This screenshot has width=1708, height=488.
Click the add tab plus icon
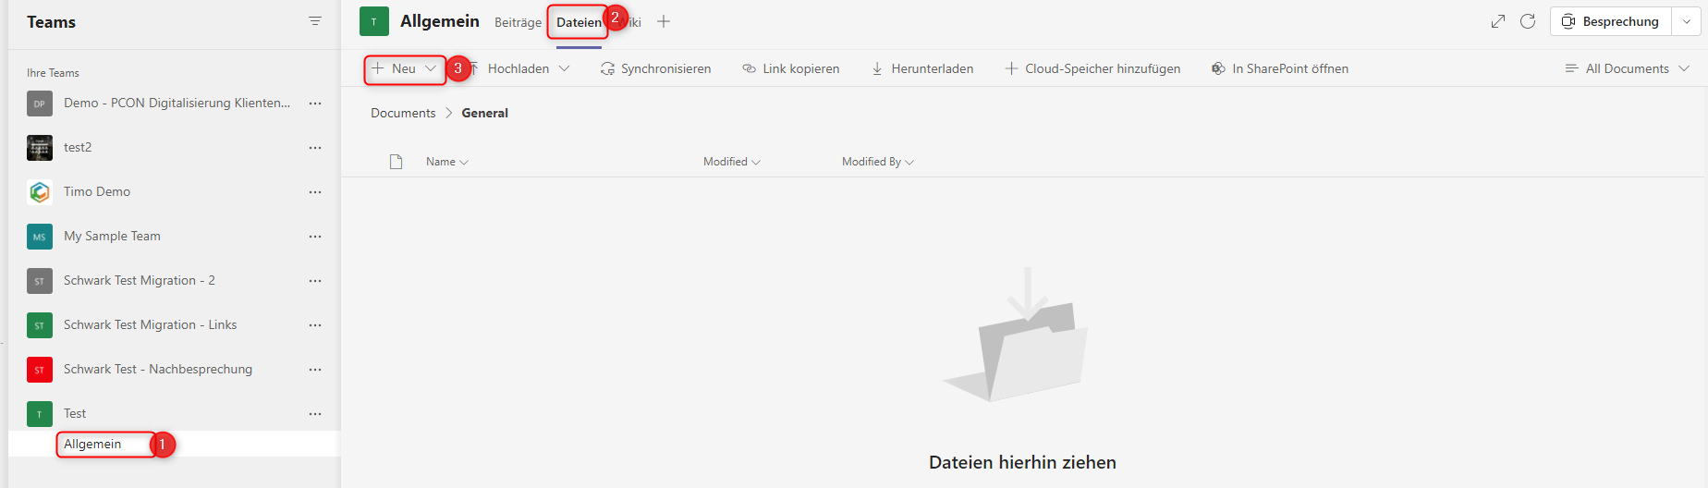pyautogui.click(x=664, y=21)
